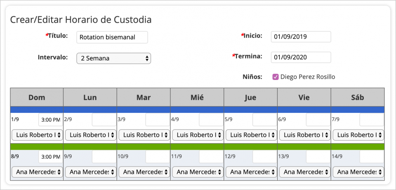Open the Luis Roberto dropdown under Dom 1/9

coord(37,135)
